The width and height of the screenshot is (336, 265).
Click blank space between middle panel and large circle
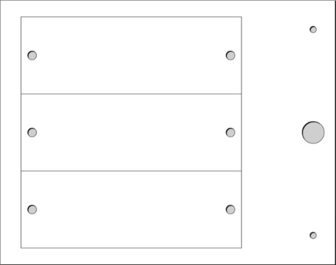tap(272, 132)
